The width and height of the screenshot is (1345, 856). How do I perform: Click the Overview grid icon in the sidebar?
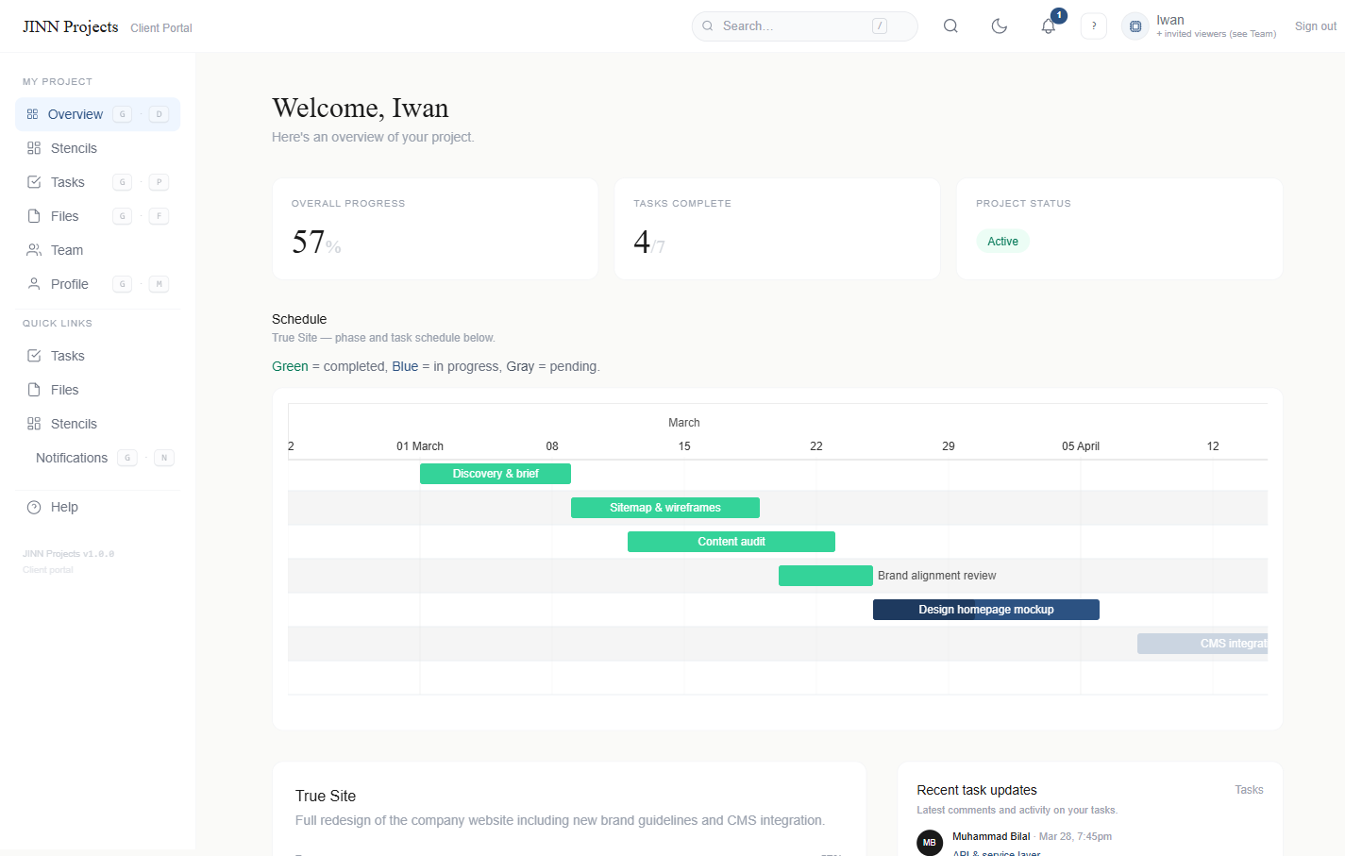(32, 114)
